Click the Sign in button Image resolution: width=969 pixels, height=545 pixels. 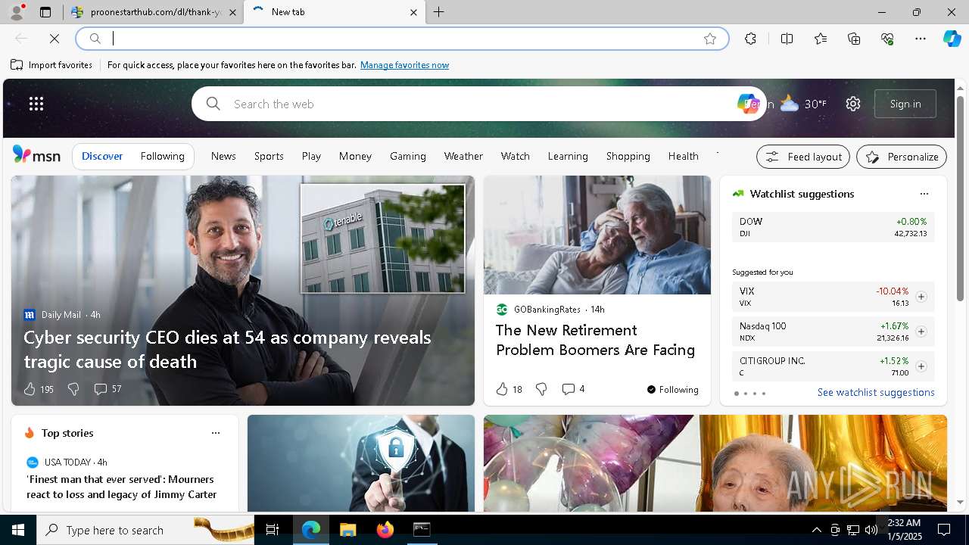coord(905,104)
